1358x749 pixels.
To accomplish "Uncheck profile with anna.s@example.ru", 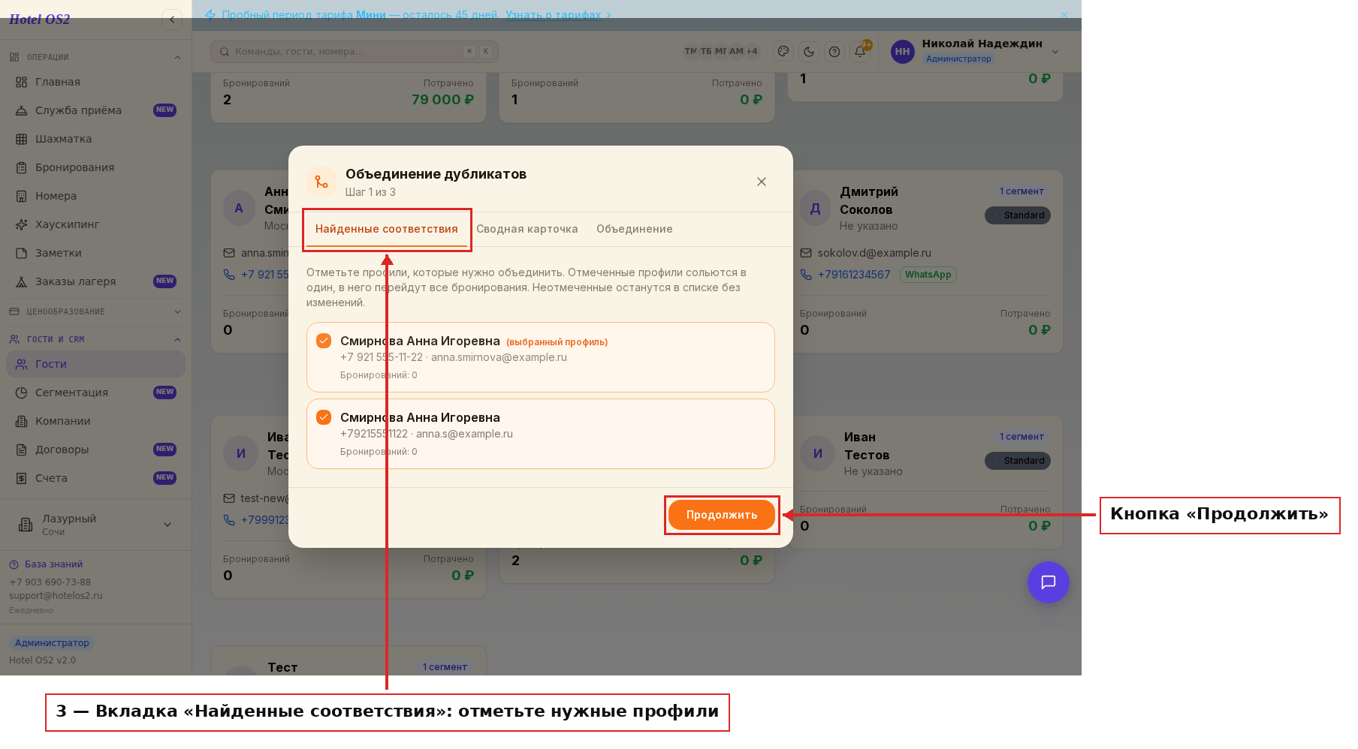I will 324,417.
